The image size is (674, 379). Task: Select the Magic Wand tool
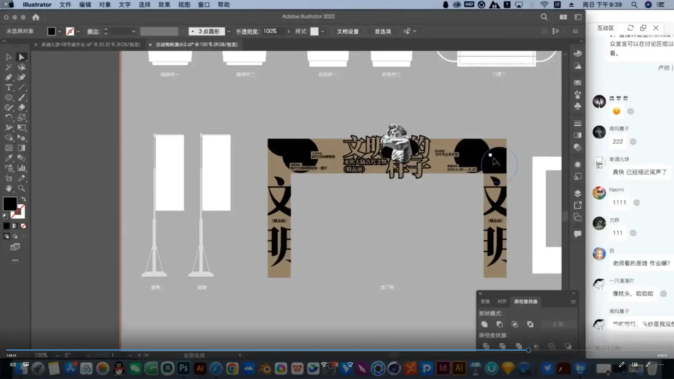pyautogui.click(x=9, y=67)
